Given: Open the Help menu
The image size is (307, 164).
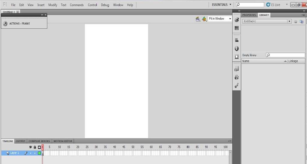Looking at the screenshot, I should (130, 5).
